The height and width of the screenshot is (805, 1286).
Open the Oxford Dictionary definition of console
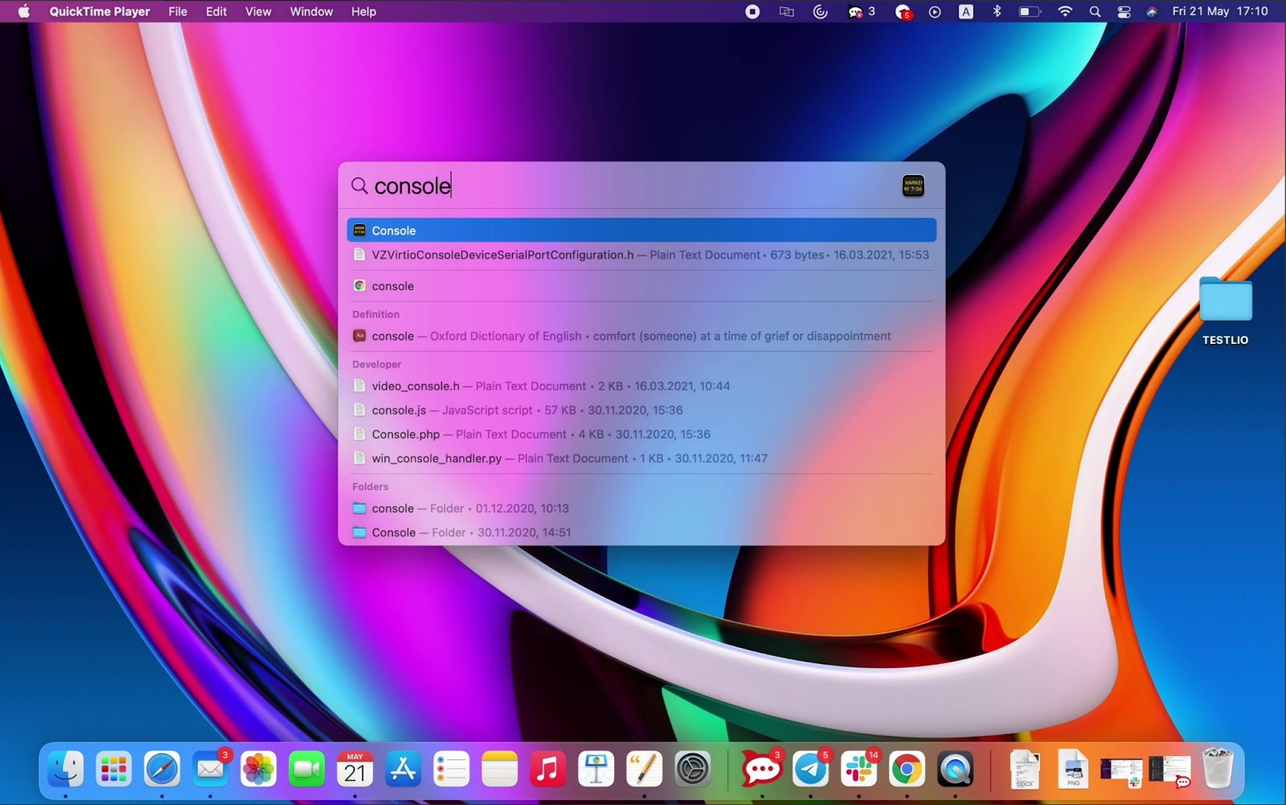tap(641, 336)
